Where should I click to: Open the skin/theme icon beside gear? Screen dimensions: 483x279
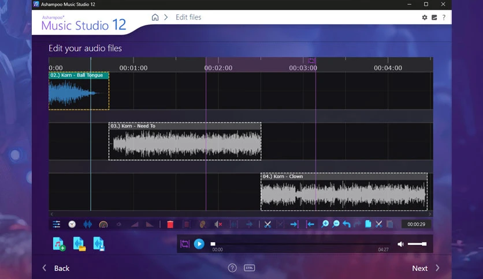click(434, 17)
